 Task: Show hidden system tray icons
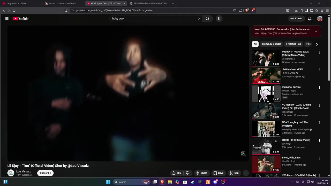(x=292, y=182)
